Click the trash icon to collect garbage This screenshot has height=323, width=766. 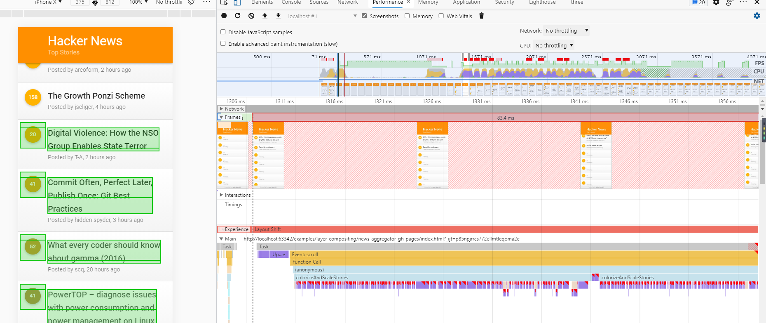(x=481, y=16)
